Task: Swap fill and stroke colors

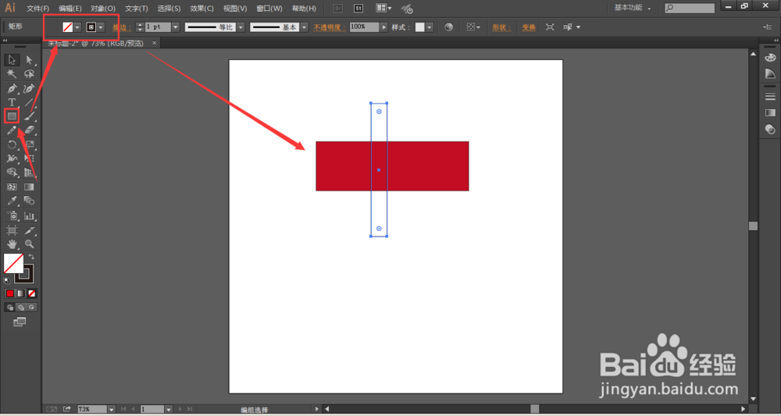Action: tap(31, 257)
